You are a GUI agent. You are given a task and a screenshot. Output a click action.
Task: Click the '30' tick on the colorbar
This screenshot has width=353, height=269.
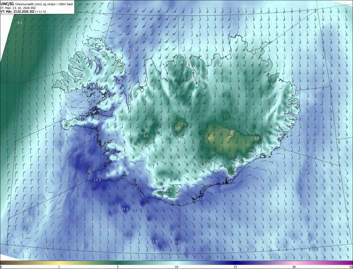point(294,267)
